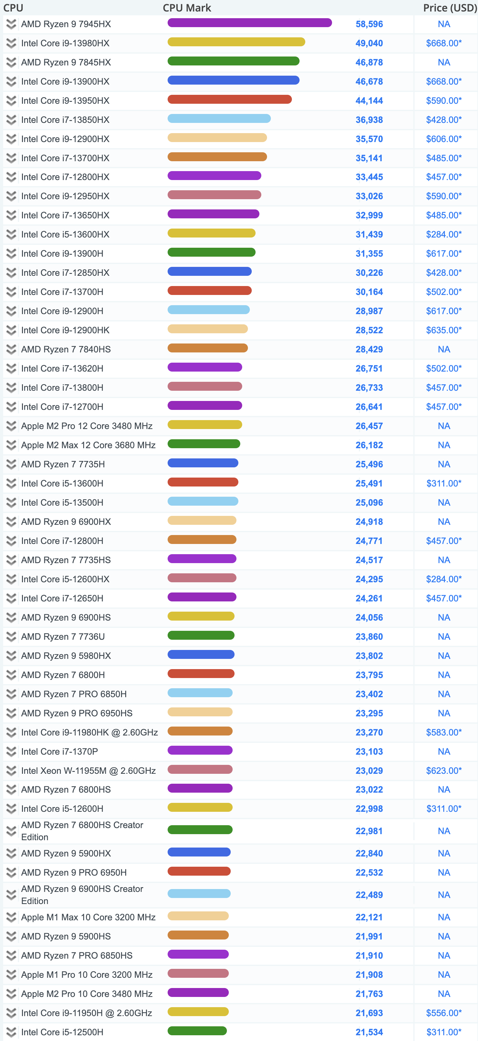Expand chevron next to Intel Core i5-13600HX
This screenshot has width=478, height=1041.
(x=11, y=235)
